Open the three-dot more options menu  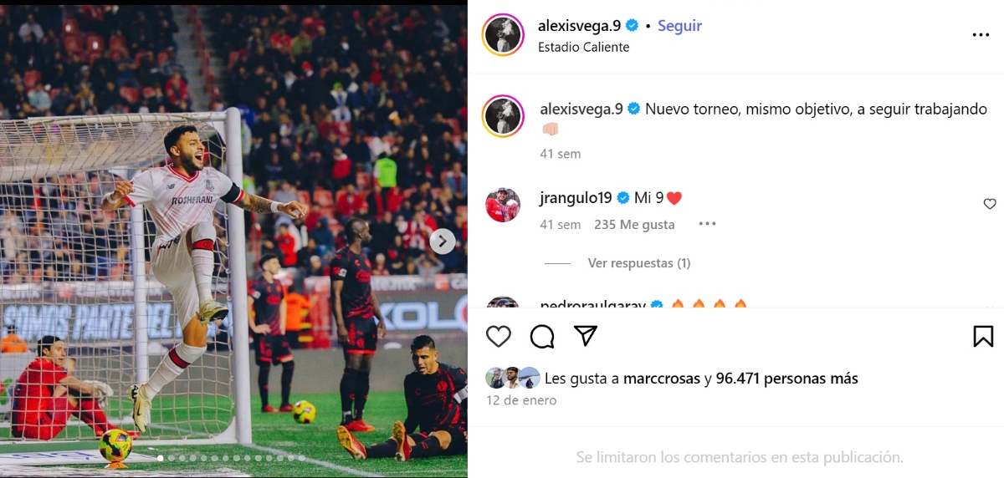click(981, 35)
